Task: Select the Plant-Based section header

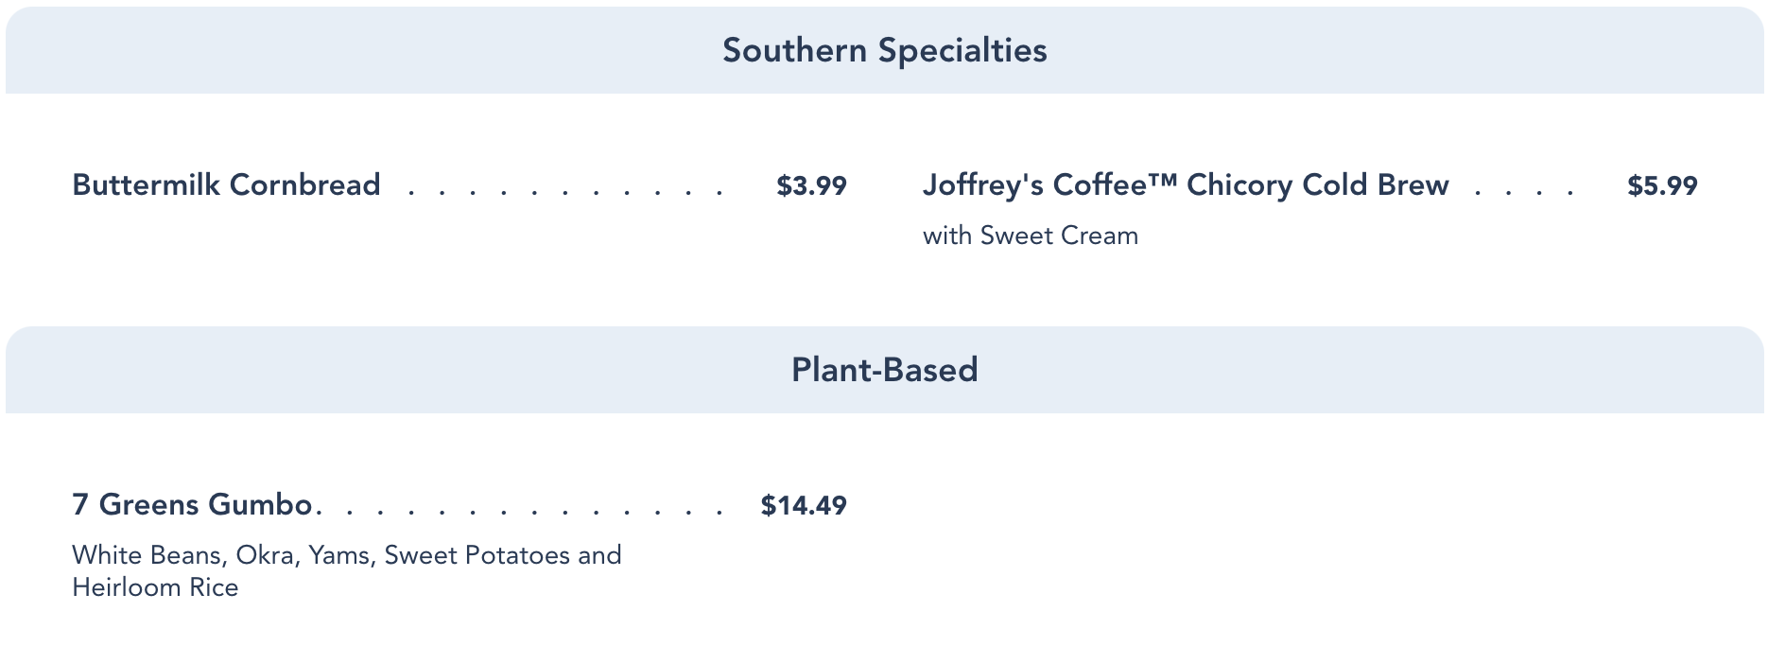Action: 884,370
